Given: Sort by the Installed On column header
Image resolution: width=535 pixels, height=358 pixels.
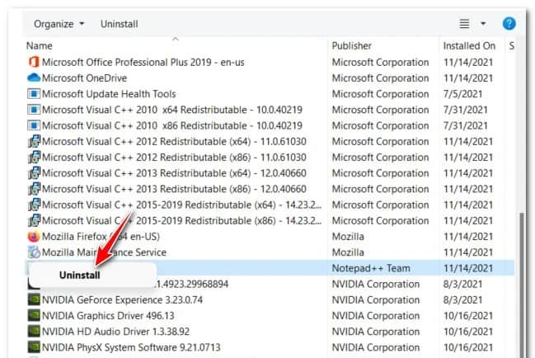Looking at the screenshot, I should point(469,45).
